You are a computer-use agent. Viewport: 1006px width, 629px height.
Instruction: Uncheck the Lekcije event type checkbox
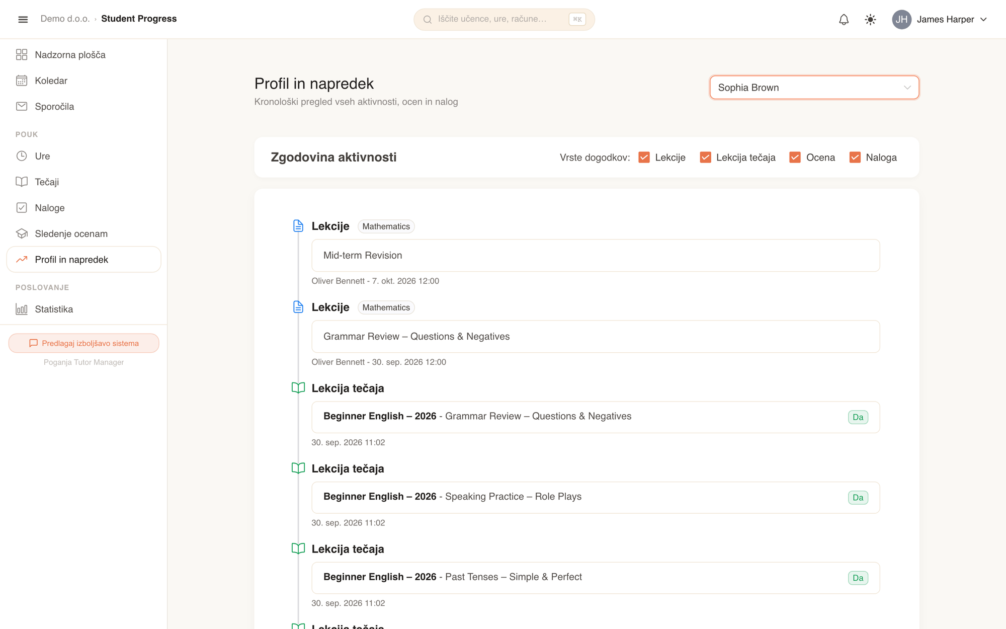644,158
